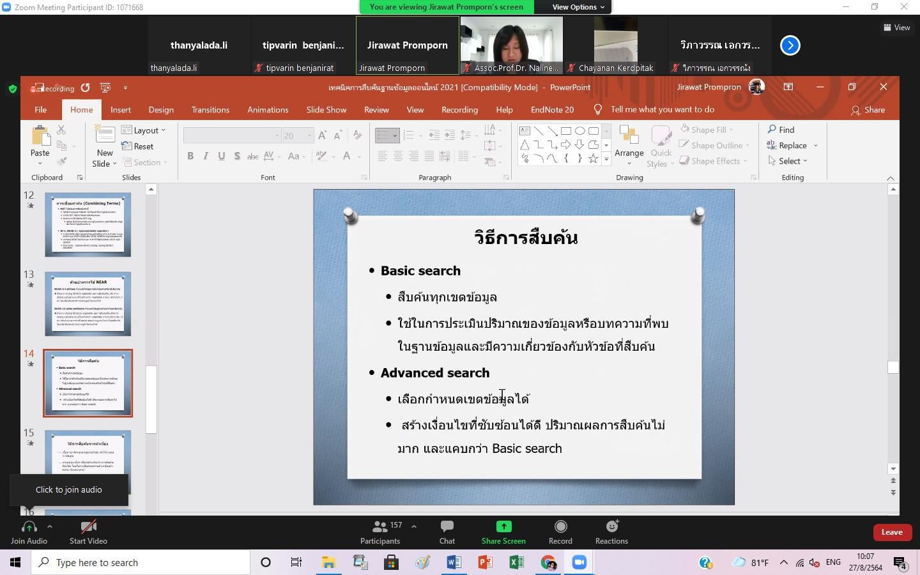
Task: Click the slide panel vertical scrollbar thumb
Action: tap(151, 399)
